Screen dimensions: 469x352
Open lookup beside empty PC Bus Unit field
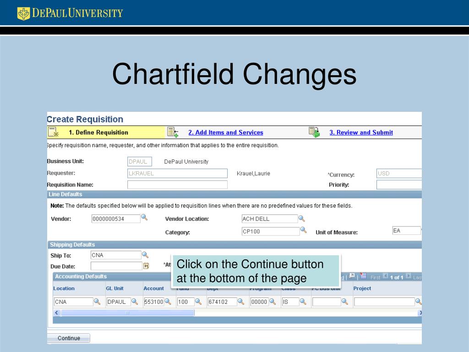tap(344, 302)
